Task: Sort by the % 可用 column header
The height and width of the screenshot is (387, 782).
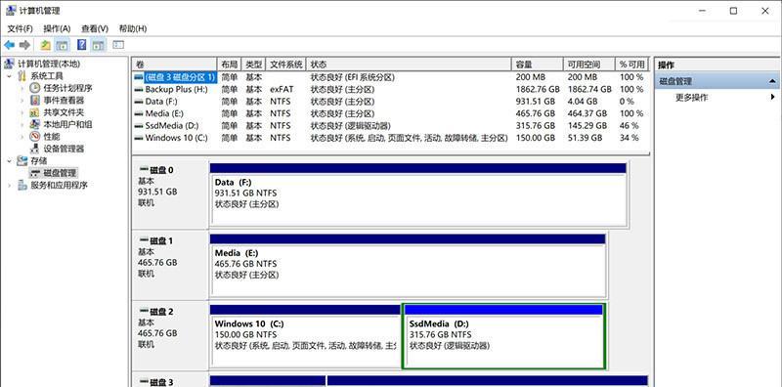Action: coord(631,64)
